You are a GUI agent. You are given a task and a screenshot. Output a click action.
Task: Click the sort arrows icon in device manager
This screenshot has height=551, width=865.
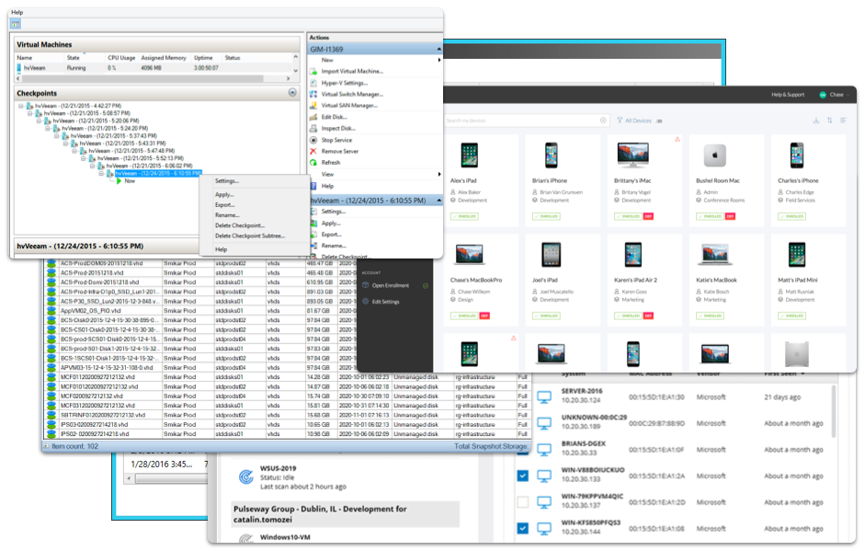(x=830, y=121)
